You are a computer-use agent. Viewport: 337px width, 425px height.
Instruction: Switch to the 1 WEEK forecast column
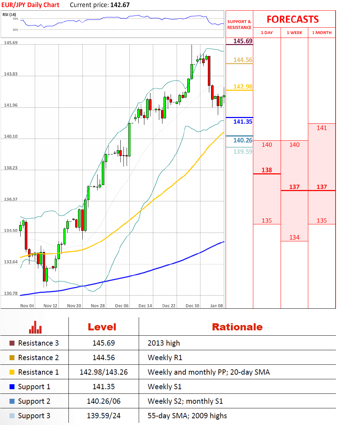[x=294, y=33]
